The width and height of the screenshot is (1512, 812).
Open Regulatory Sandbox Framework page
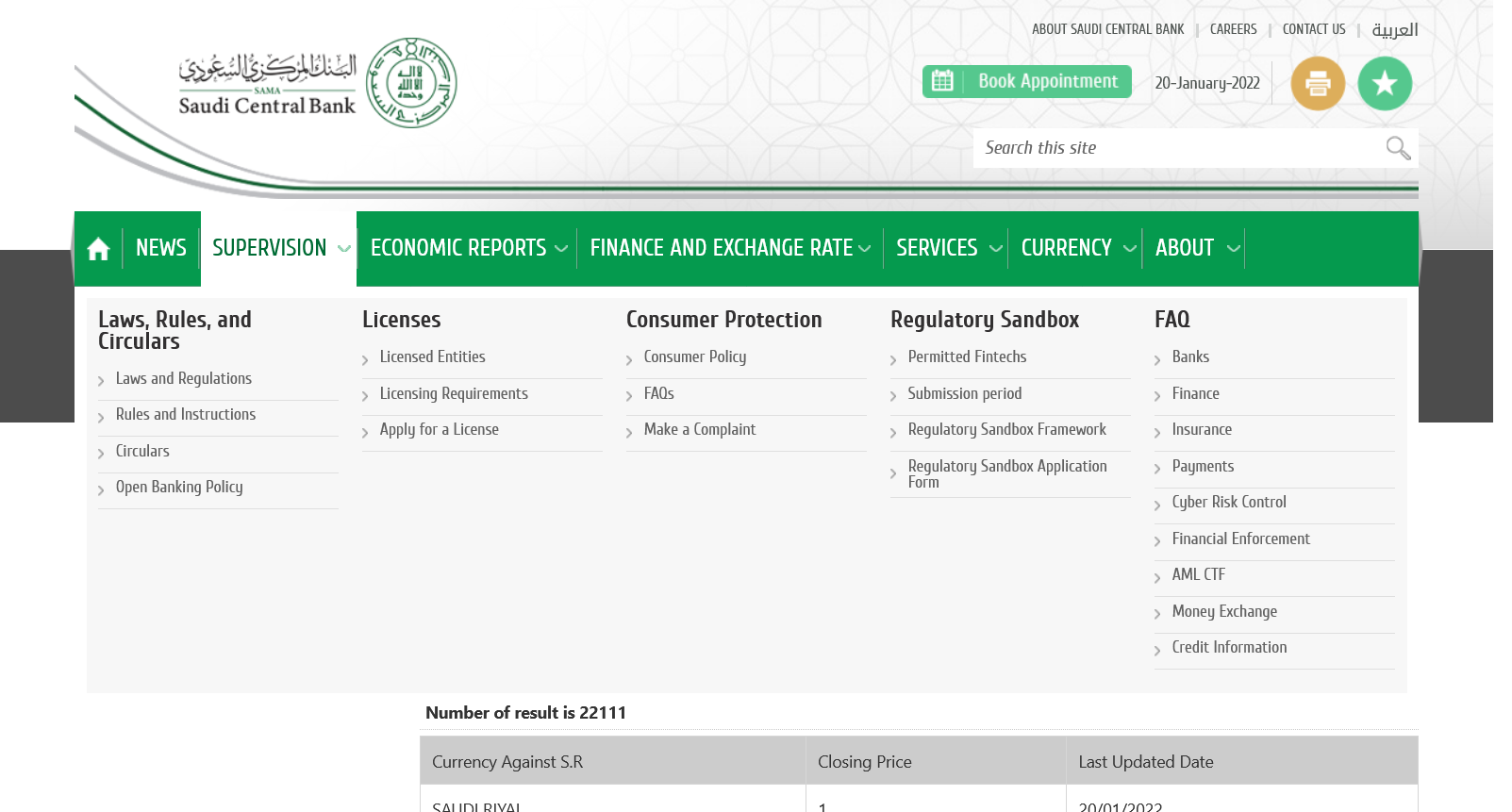(x=1006, y=429)
